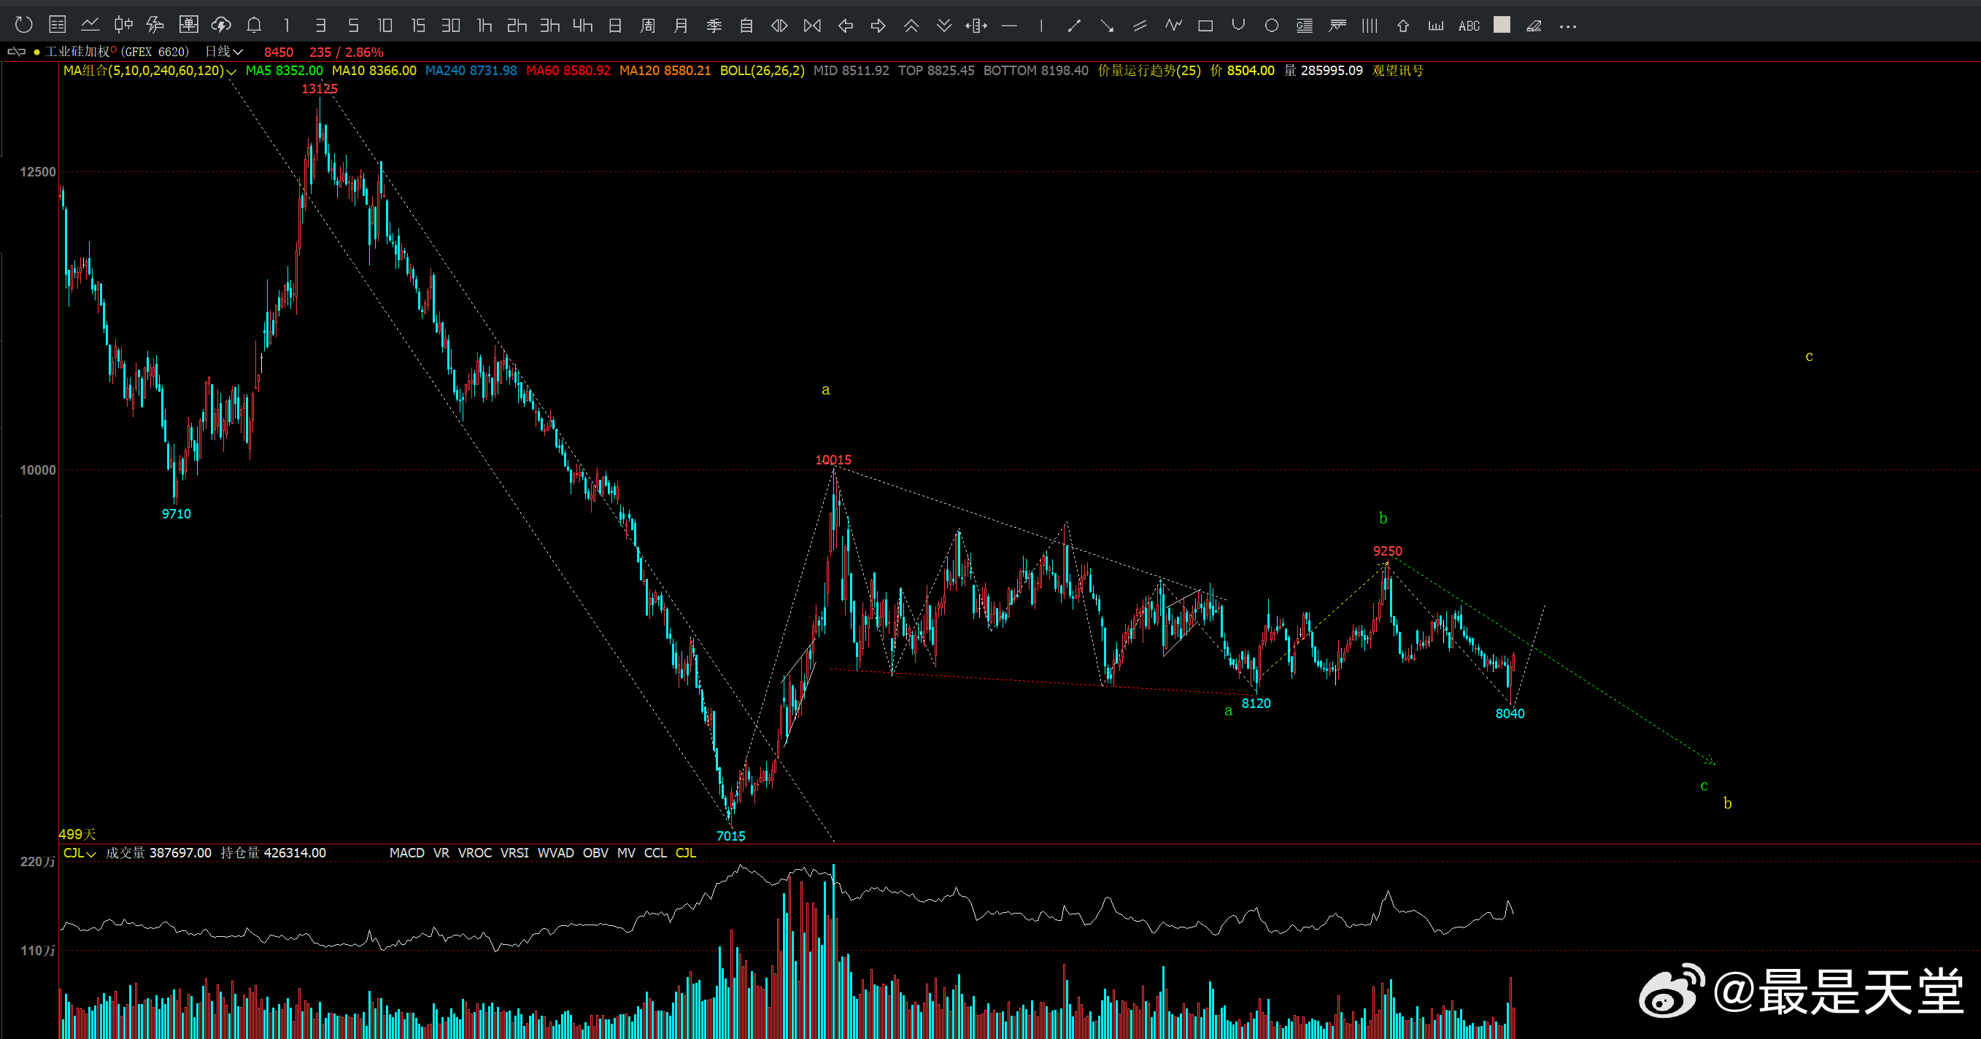Select the 月 monthly period button
The height and width of the screenshot is (1039, 1981).
point(681,26)
